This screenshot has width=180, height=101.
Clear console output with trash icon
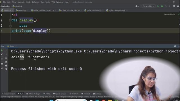6,69
